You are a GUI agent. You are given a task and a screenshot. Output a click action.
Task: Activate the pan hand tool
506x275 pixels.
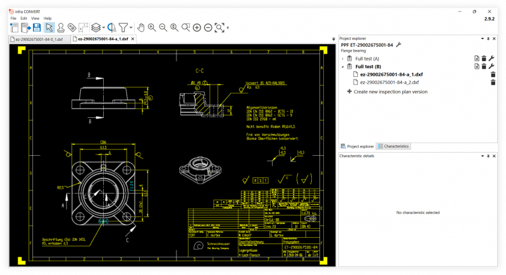click(140, 28)
